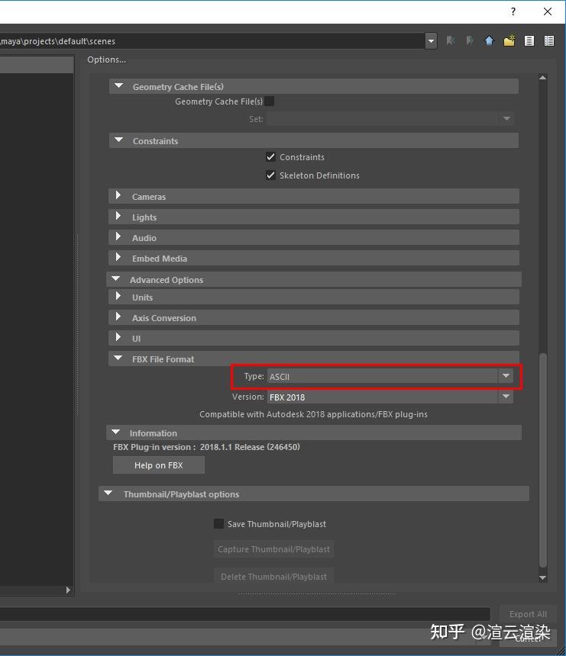Click the Options... label
Screen dimensions: 566x656
coord(106,59)
